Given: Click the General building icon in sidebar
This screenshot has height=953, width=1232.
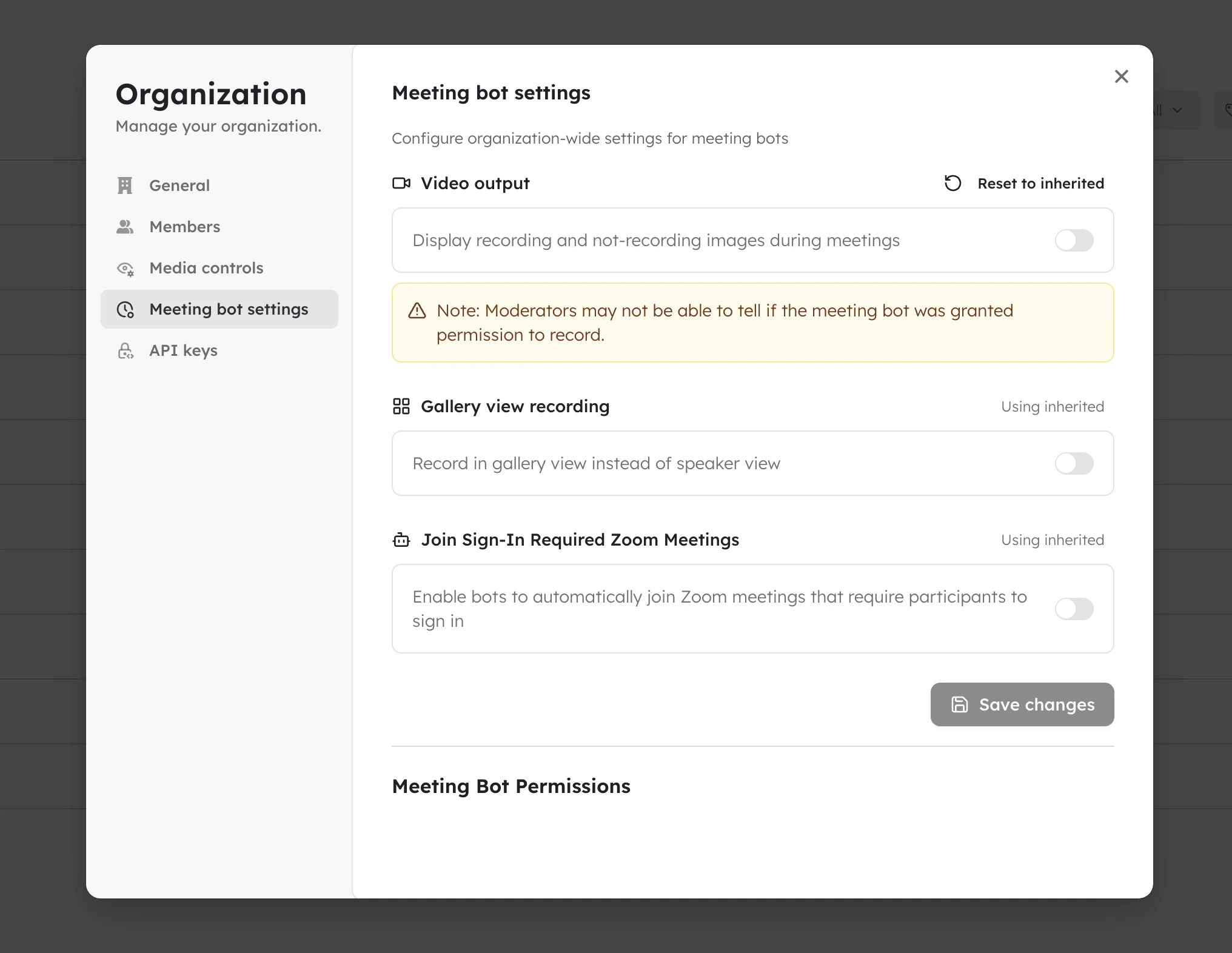Looking at the screenshot, I should 125,186.
